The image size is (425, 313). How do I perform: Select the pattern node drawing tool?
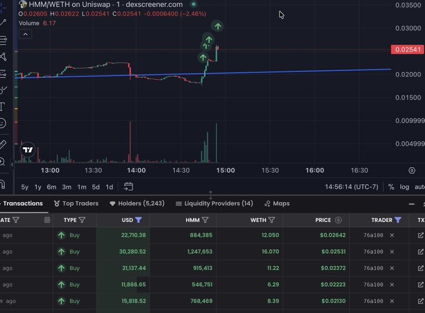point(3,57)
